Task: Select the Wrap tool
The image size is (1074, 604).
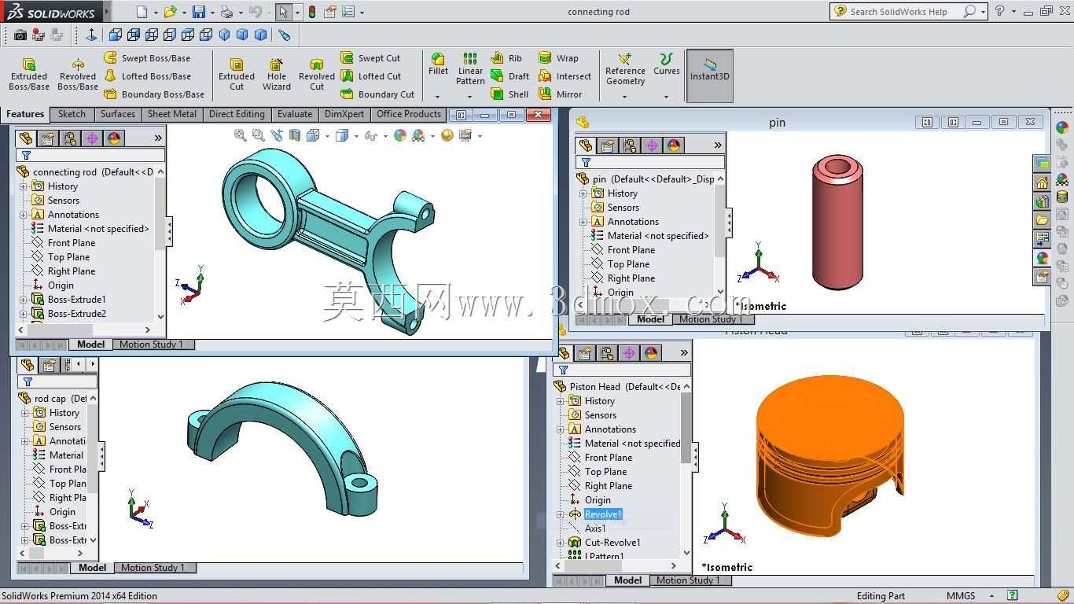Action: pyautogui.click(x=558, y=58)
